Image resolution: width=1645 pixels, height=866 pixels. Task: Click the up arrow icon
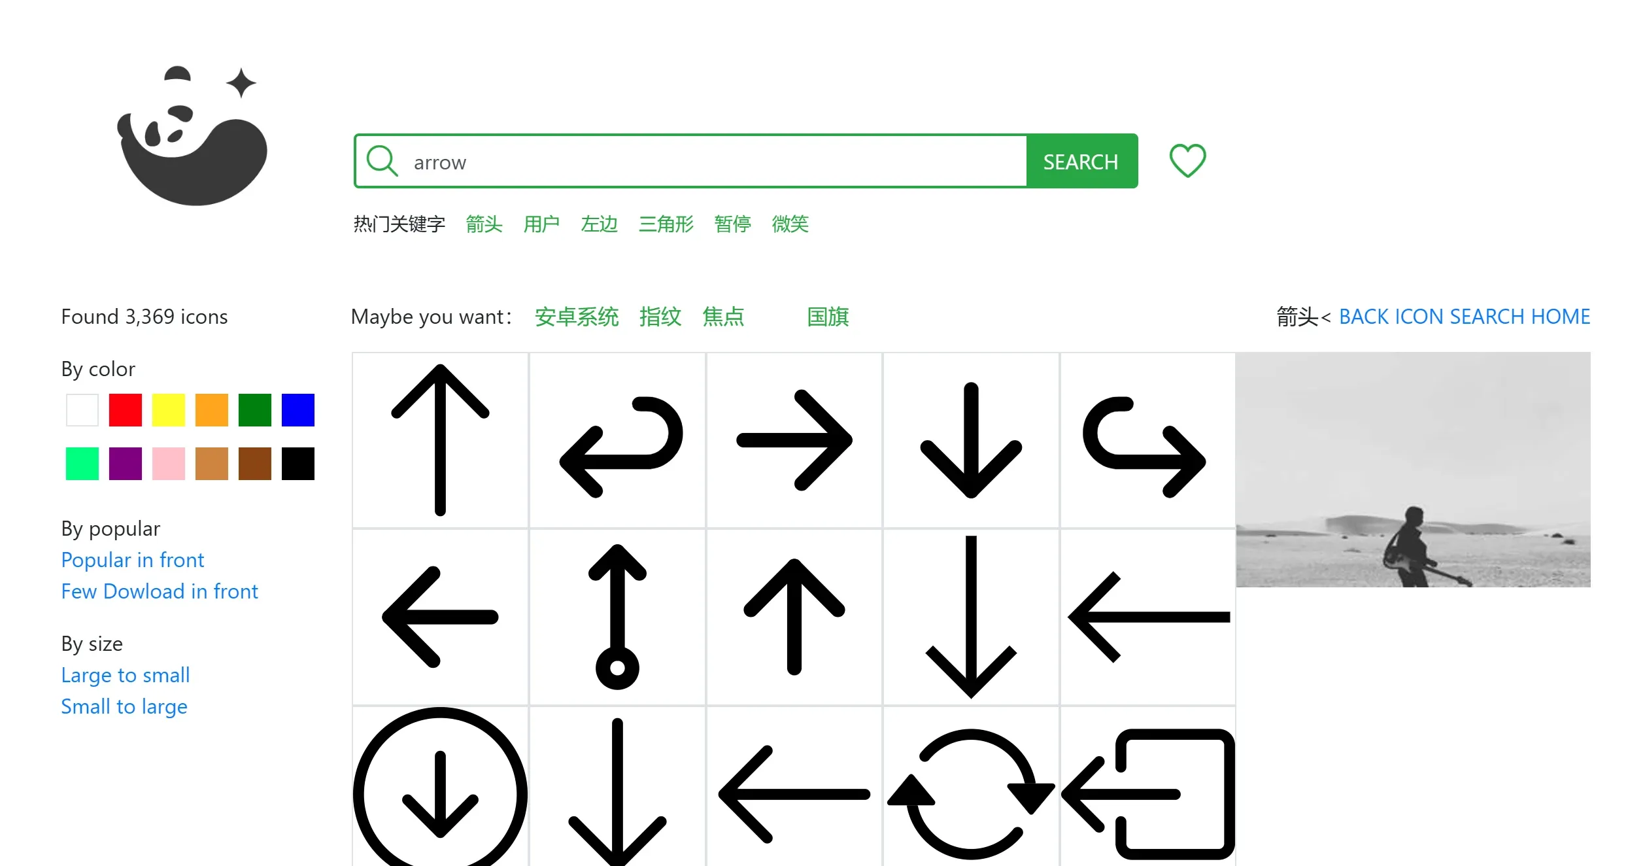click(441, 440)
